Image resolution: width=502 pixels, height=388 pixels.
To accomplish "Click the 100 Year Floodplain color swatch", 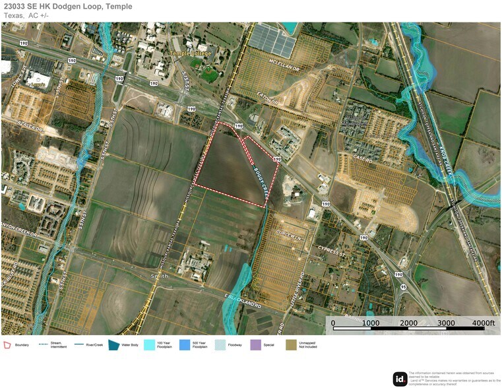I will pyautogui.click(x=149, y=345).
